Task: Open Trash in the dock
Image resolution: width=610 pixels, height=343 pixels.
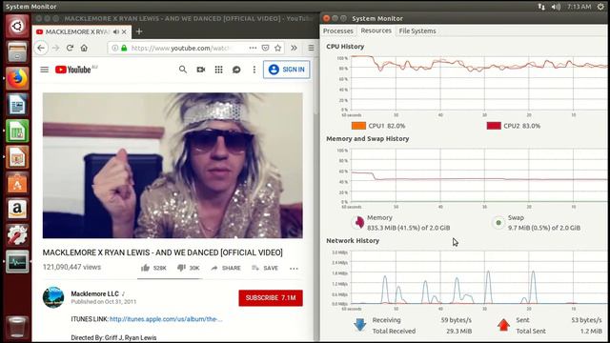Action: [17, 326]
